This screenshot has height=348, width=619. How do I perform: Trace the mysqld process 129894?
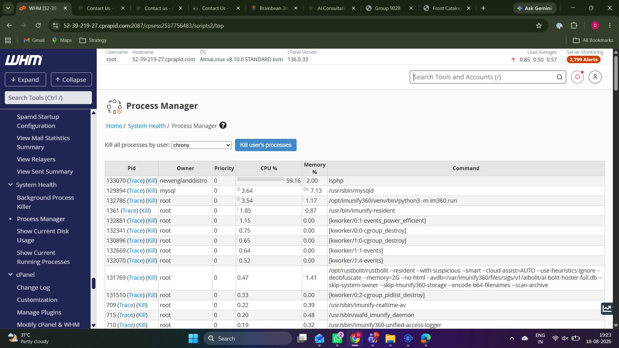(x=136, y=191)
